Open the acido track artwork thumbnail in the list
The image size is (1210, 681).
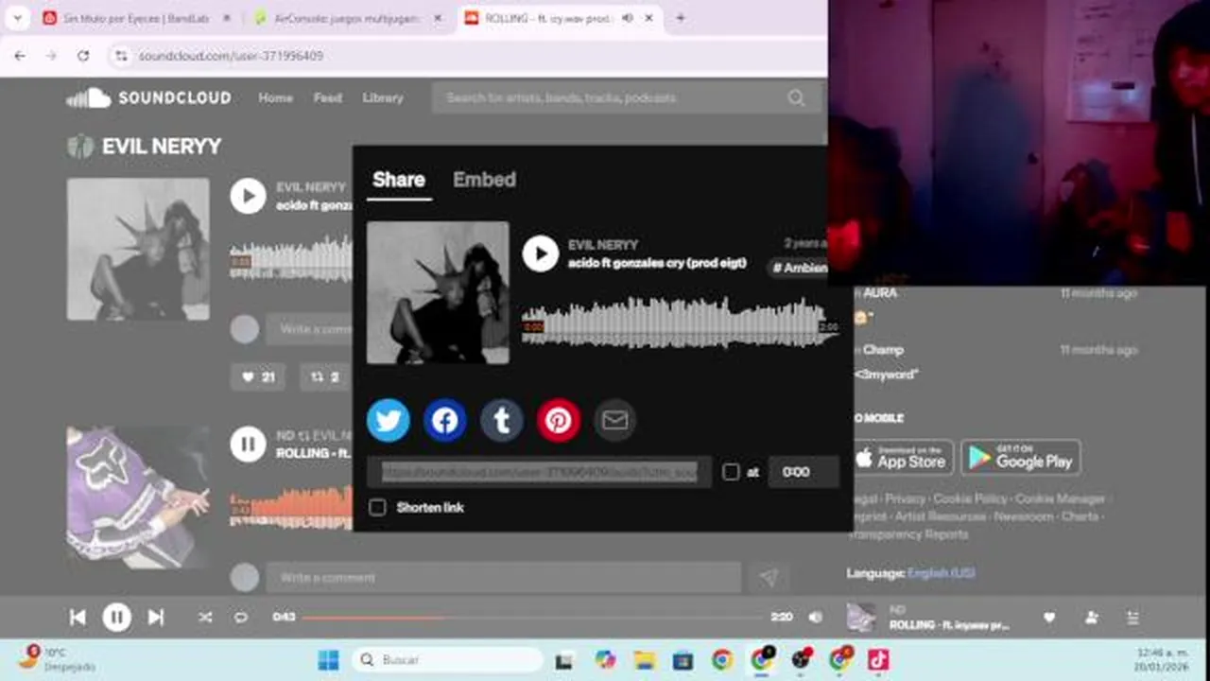pos(138,249)
